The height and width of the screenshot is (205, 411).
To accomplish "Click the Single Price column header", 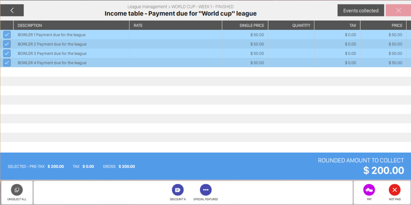I will [251, 25].
